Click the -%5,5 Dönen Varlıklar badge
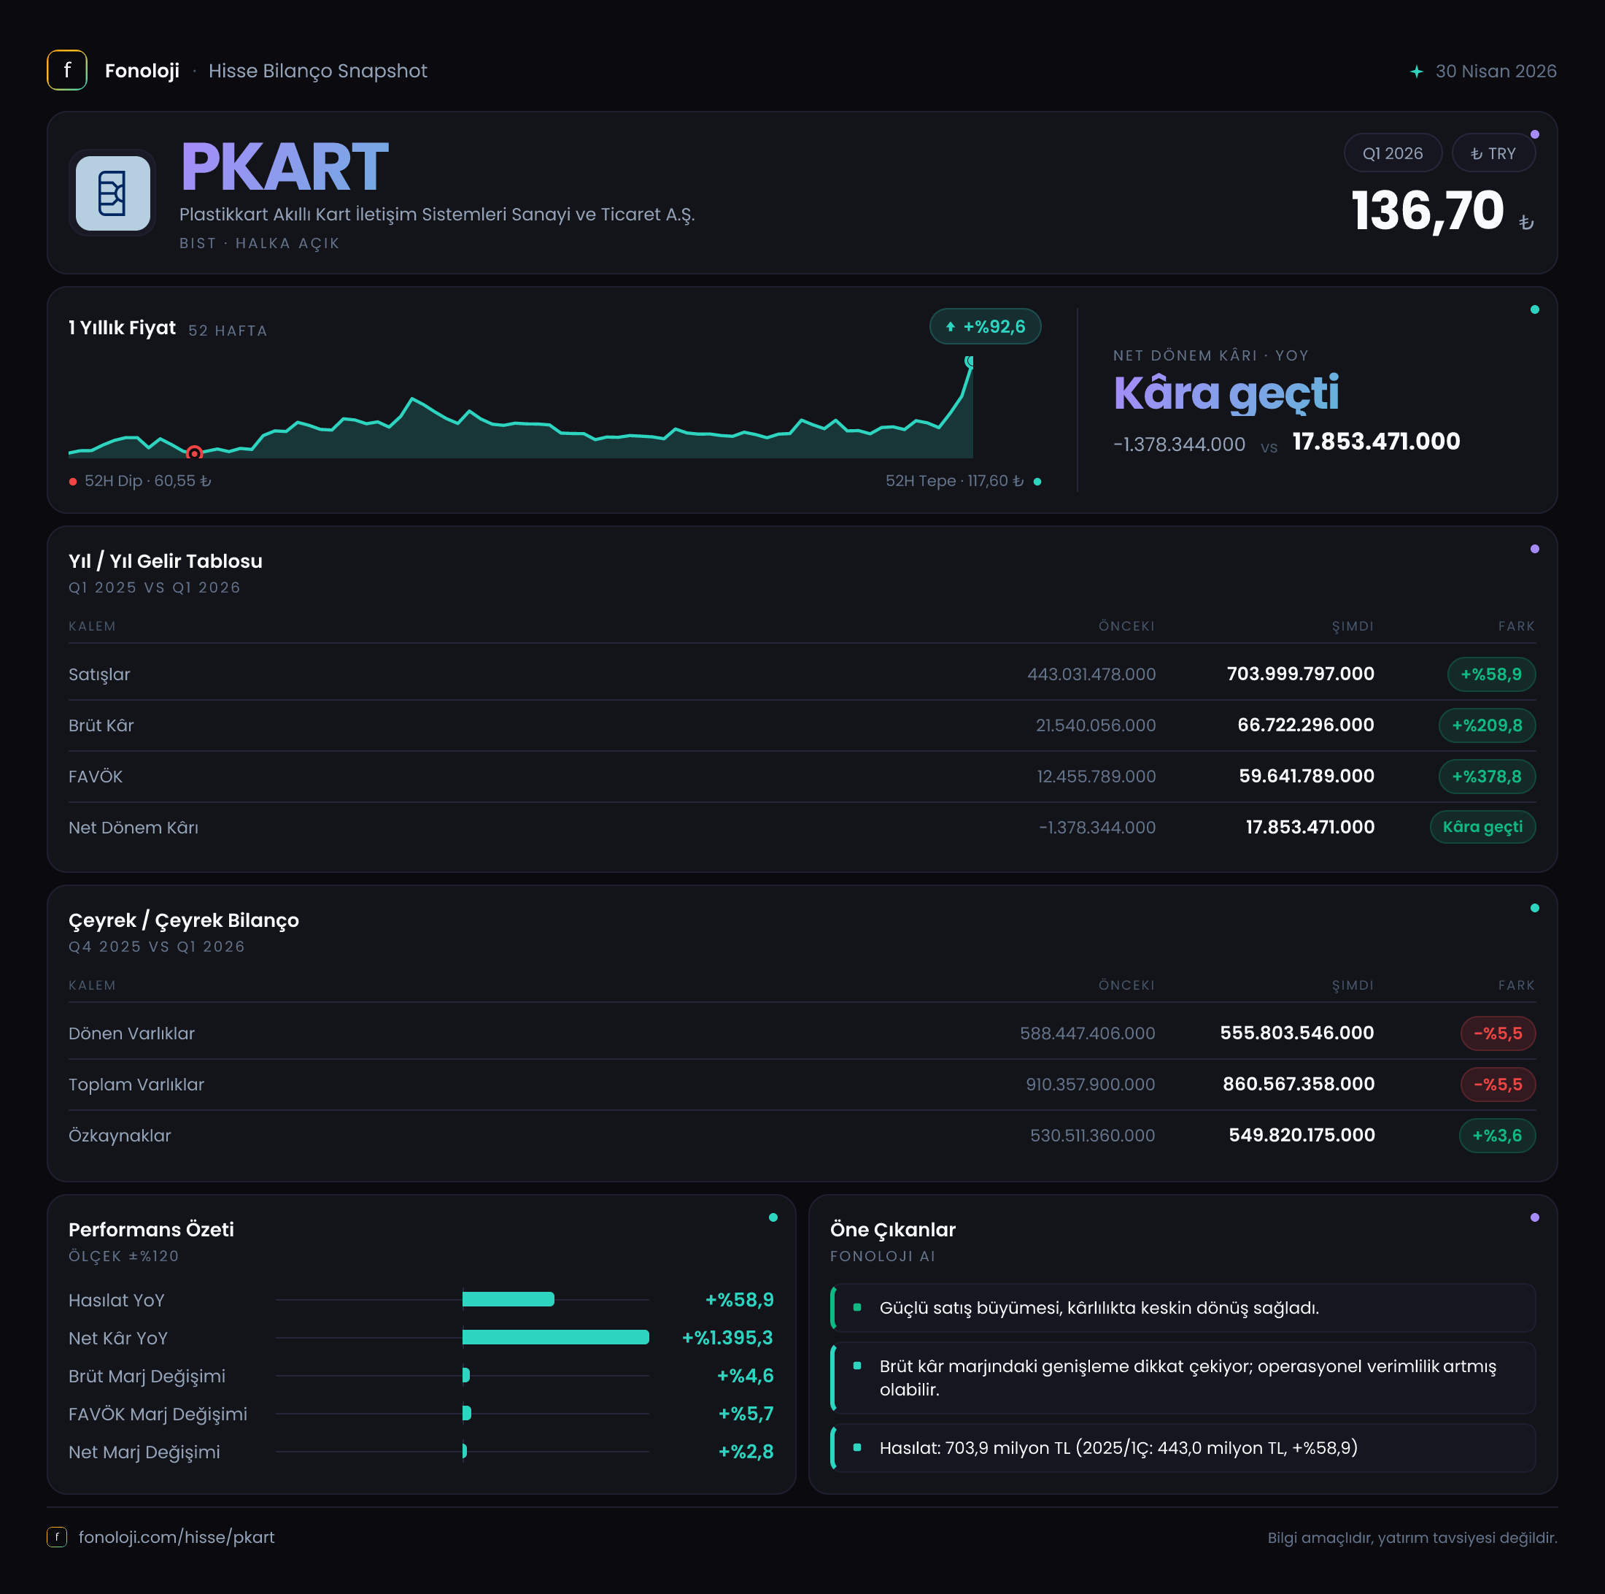Image resolution: width=1605 pixels, height=1594 pixels. (1498, 1033)
